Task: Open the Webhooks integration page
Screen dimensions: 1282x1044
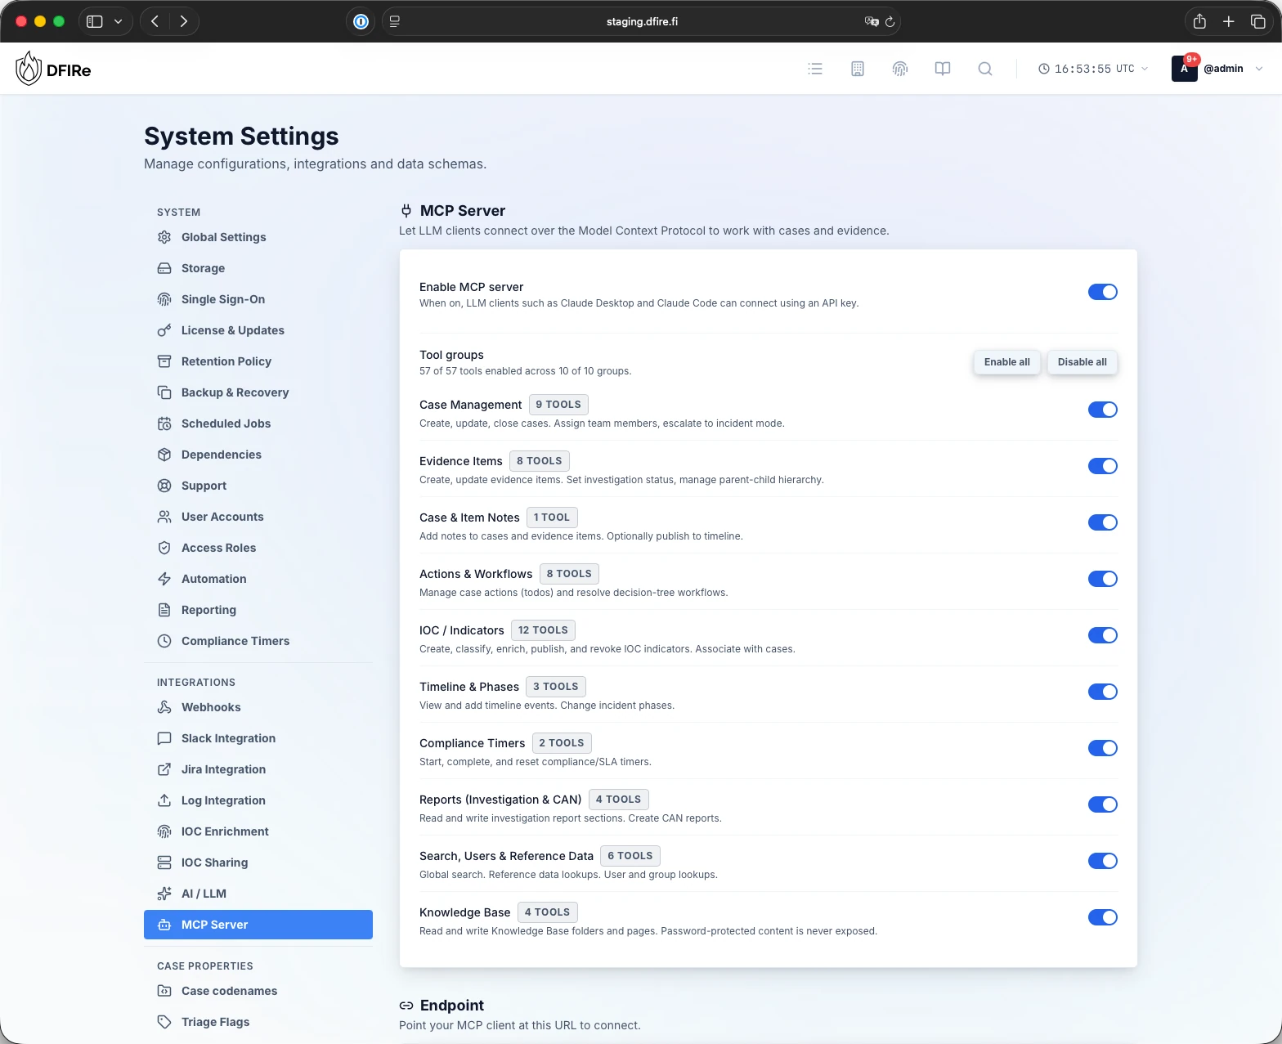Action: tap(258, 707)
